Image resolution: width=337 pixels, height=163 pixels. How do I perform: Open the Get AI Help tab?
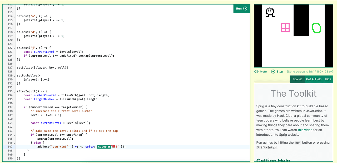point(314,79)
